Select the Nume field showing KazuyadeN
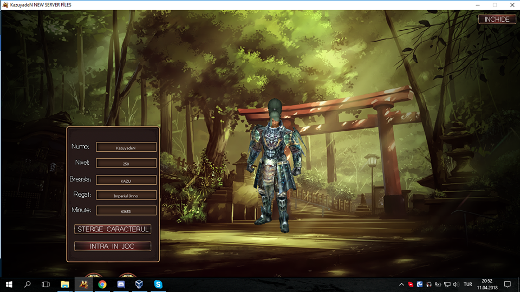The height and width of the screenshot is (292, 520). (126, 147)
